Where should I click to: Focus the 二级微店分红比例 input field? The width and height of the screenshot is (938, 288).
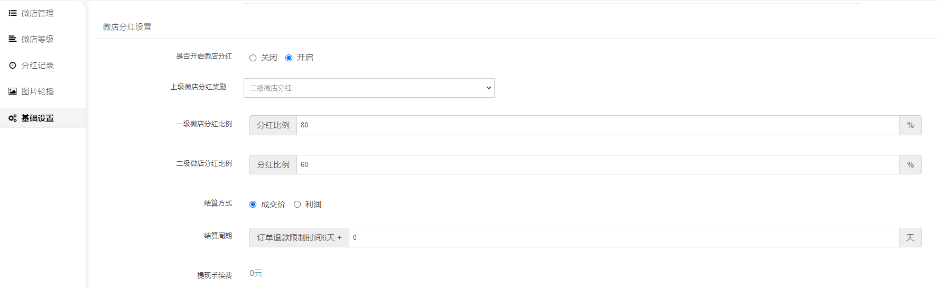(598, 165)
